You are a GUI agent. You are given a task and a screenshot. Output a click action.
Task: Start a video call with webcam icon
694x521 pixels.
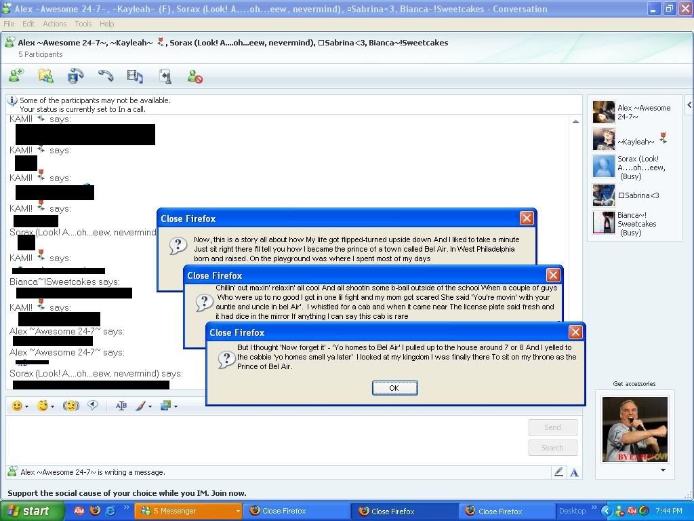pos(76,76)
